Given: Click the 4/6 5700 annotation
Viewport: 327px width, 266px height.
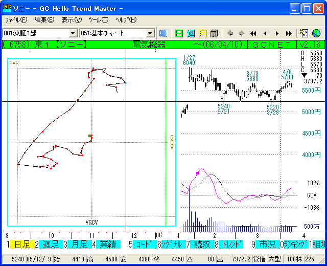Looking at the screenshot, I should [287, 75].
